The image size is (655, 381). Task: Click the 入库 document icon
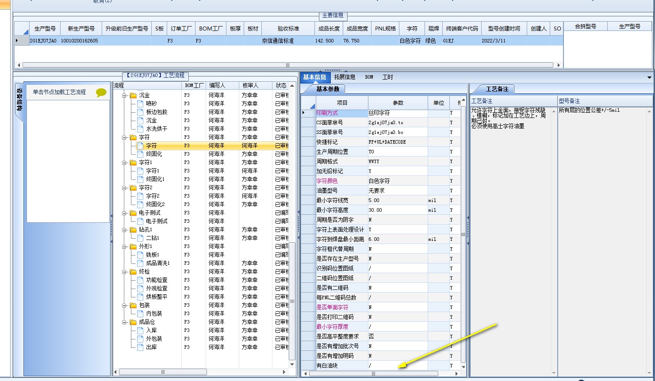point(140,330)
